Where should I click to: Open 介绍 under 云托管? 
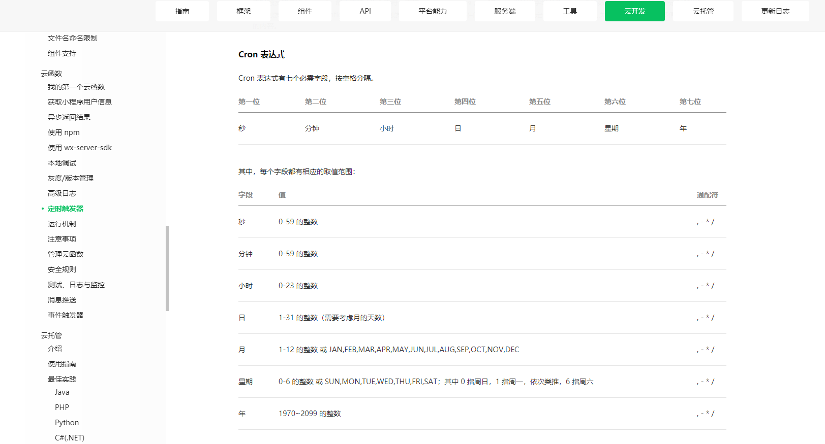[55, 349]
